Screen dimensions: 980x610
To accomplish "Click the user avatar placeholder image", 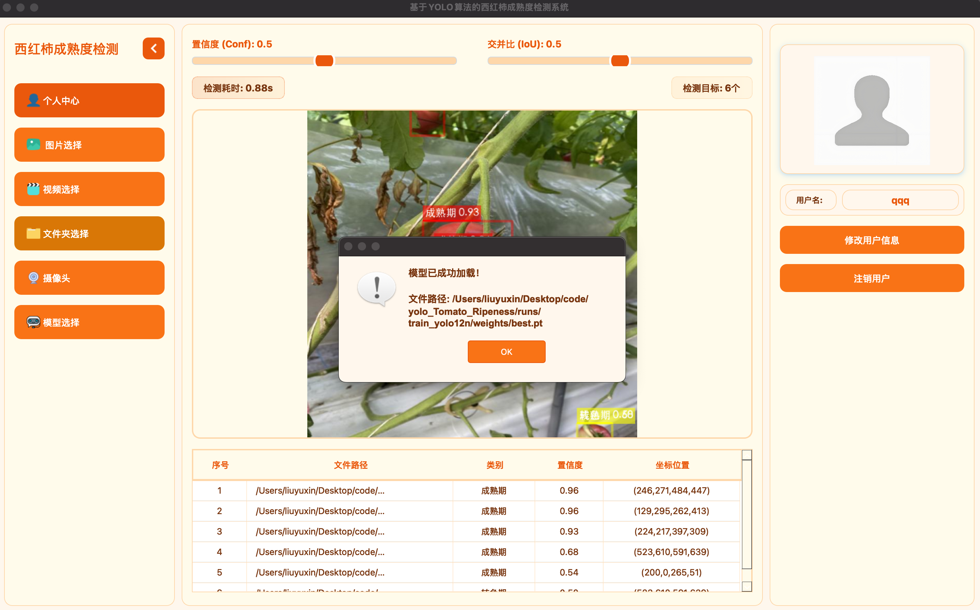I will [x=871, y=109].
